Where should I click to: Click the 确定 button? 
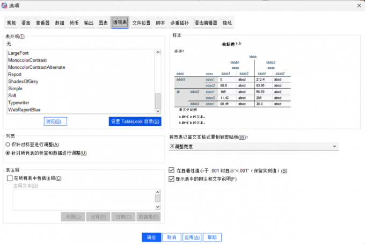(x=151, y=237)
